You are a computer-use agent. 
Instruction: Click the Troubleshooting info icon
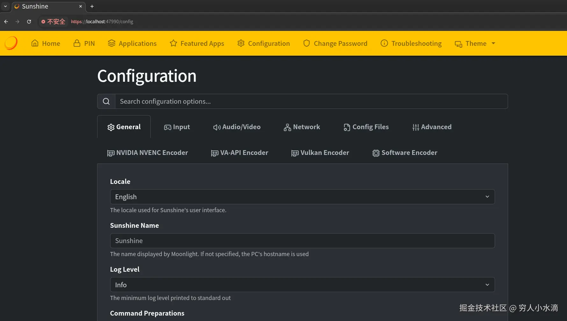click(x=384, y=43)
